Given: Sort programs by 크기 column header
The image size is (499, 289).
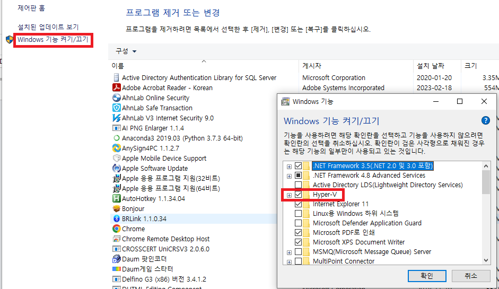Looking at the screenshot, I should click(480, 66).
